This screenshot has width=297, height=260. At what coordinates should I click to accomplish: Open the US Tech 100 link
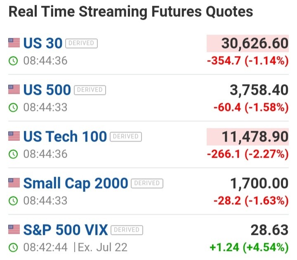point(65,137)
